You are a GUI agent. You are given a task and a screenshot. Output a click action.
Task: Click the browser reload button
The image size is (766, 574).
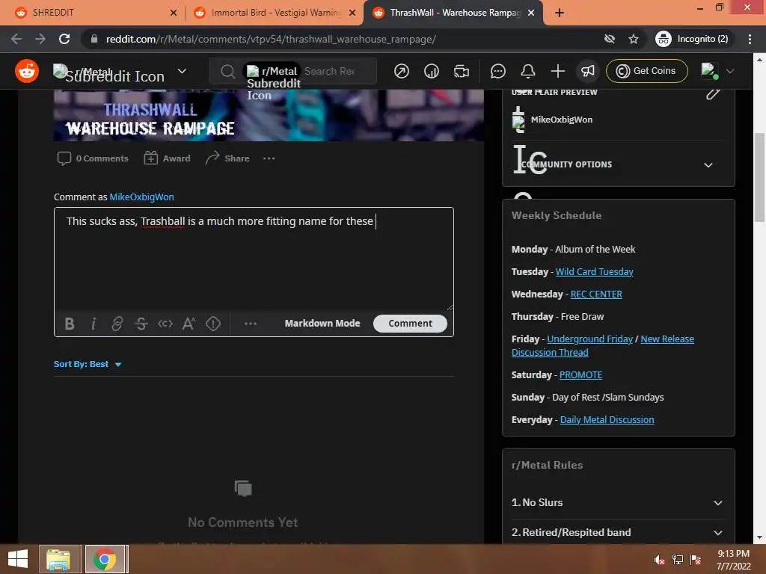pos(64,39)
